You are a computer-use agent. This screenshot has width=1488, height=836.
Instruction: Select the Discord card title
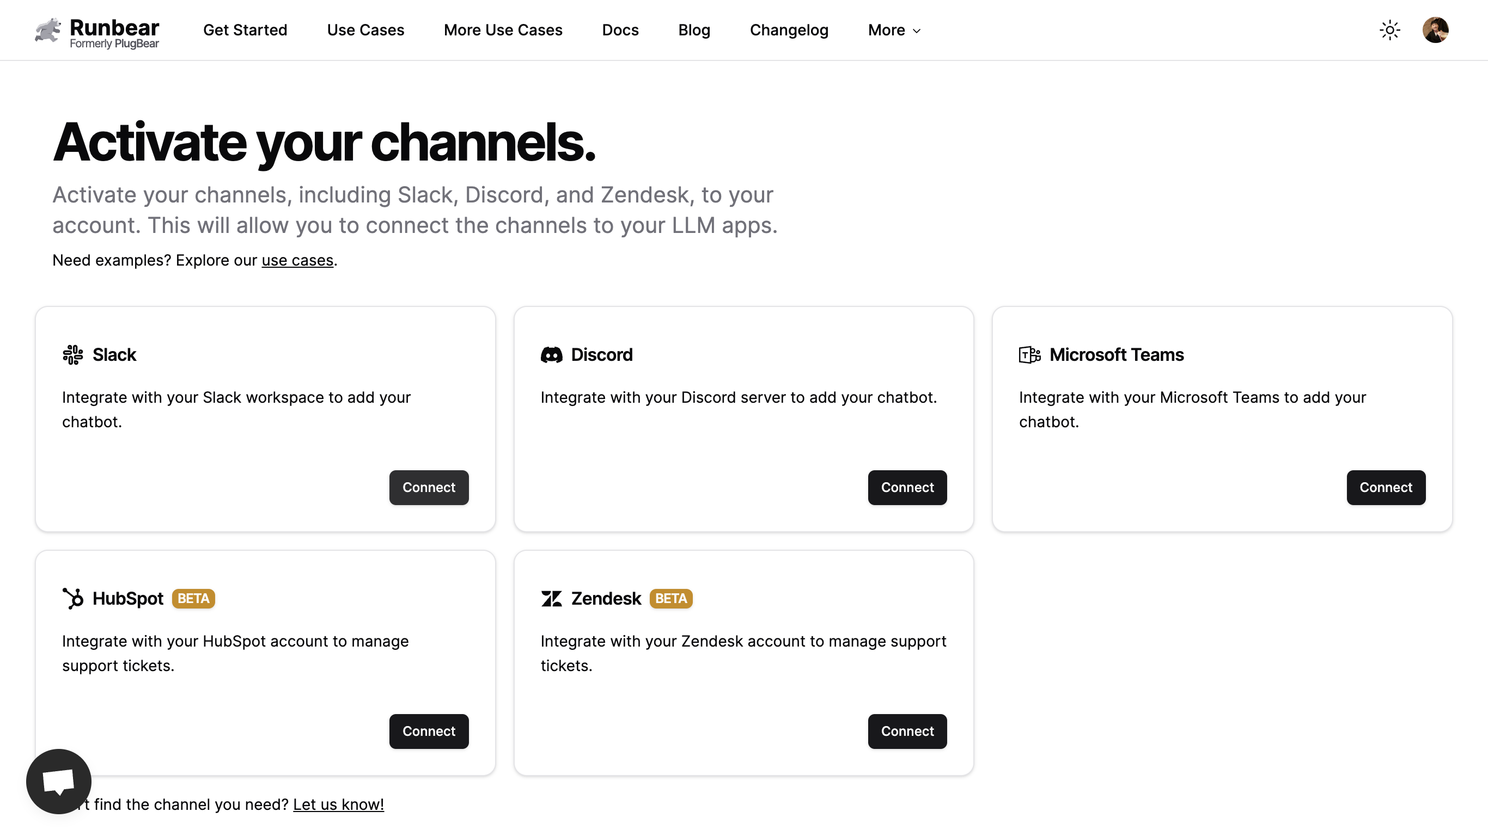(x=602, y=355)
